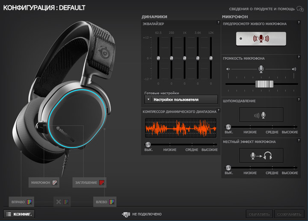Click the ОБРАТИТЬ revert button
Viewport: 308px width, 221px height.
[x=259, y=214]
